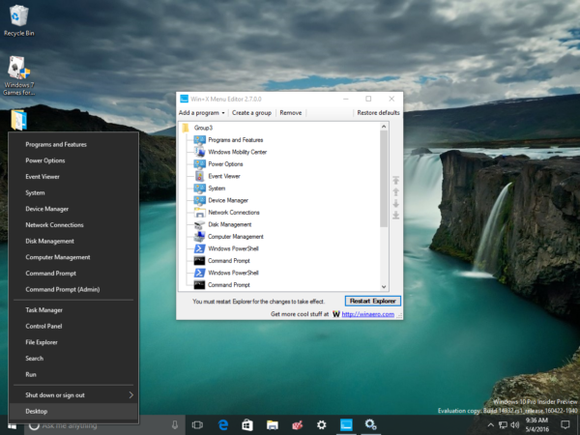Open Microsoft Edge from the taskbar
The width and height of the screenshot is (580, 435).
tap(223, 425)
